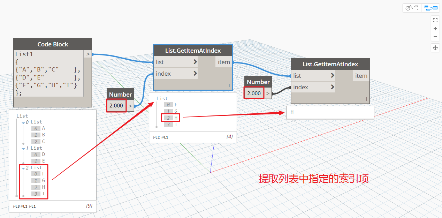Click the @L1 label in Code Block preview
The width and height of the screenshot is (442, 218).
[32, 206]
